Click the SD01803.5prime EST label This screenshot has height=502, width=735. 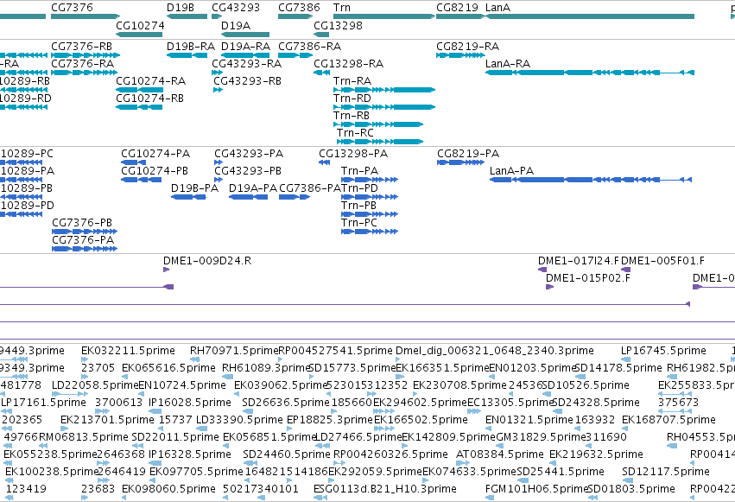click(x=631, y=489)
